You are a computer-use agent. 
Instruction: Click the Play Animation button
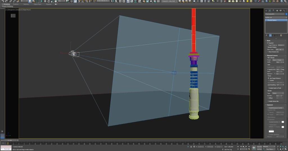click(243, 146)
